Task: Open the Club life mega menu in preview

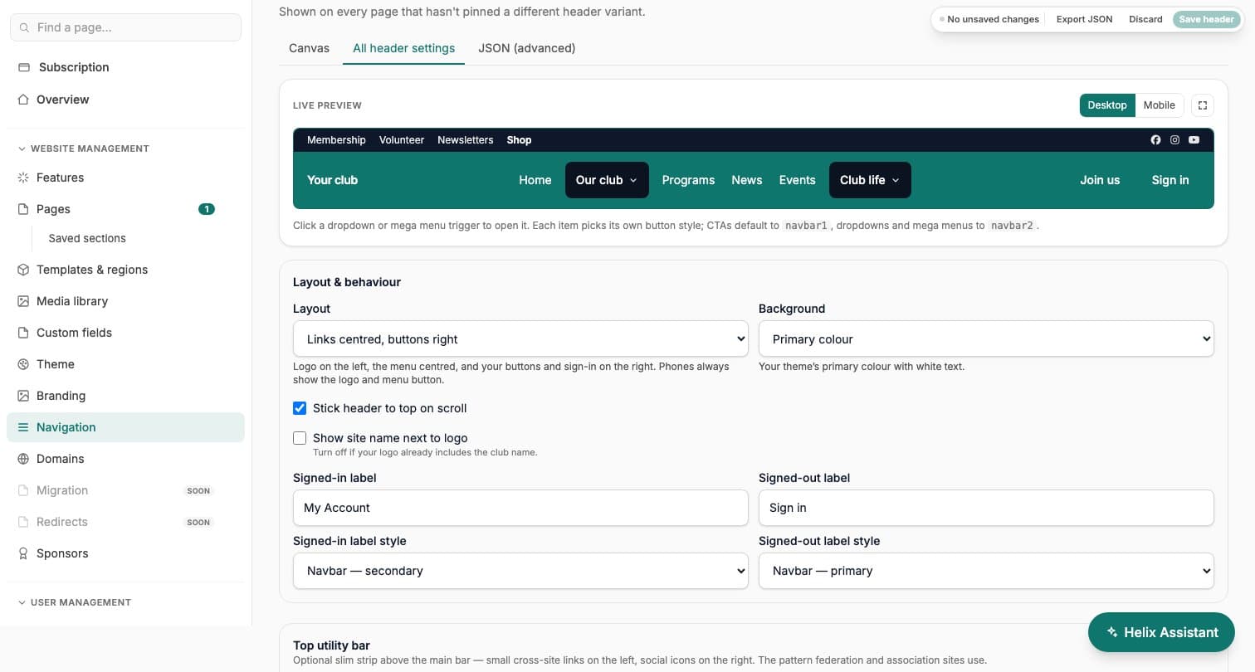Action: coord(870,180)
